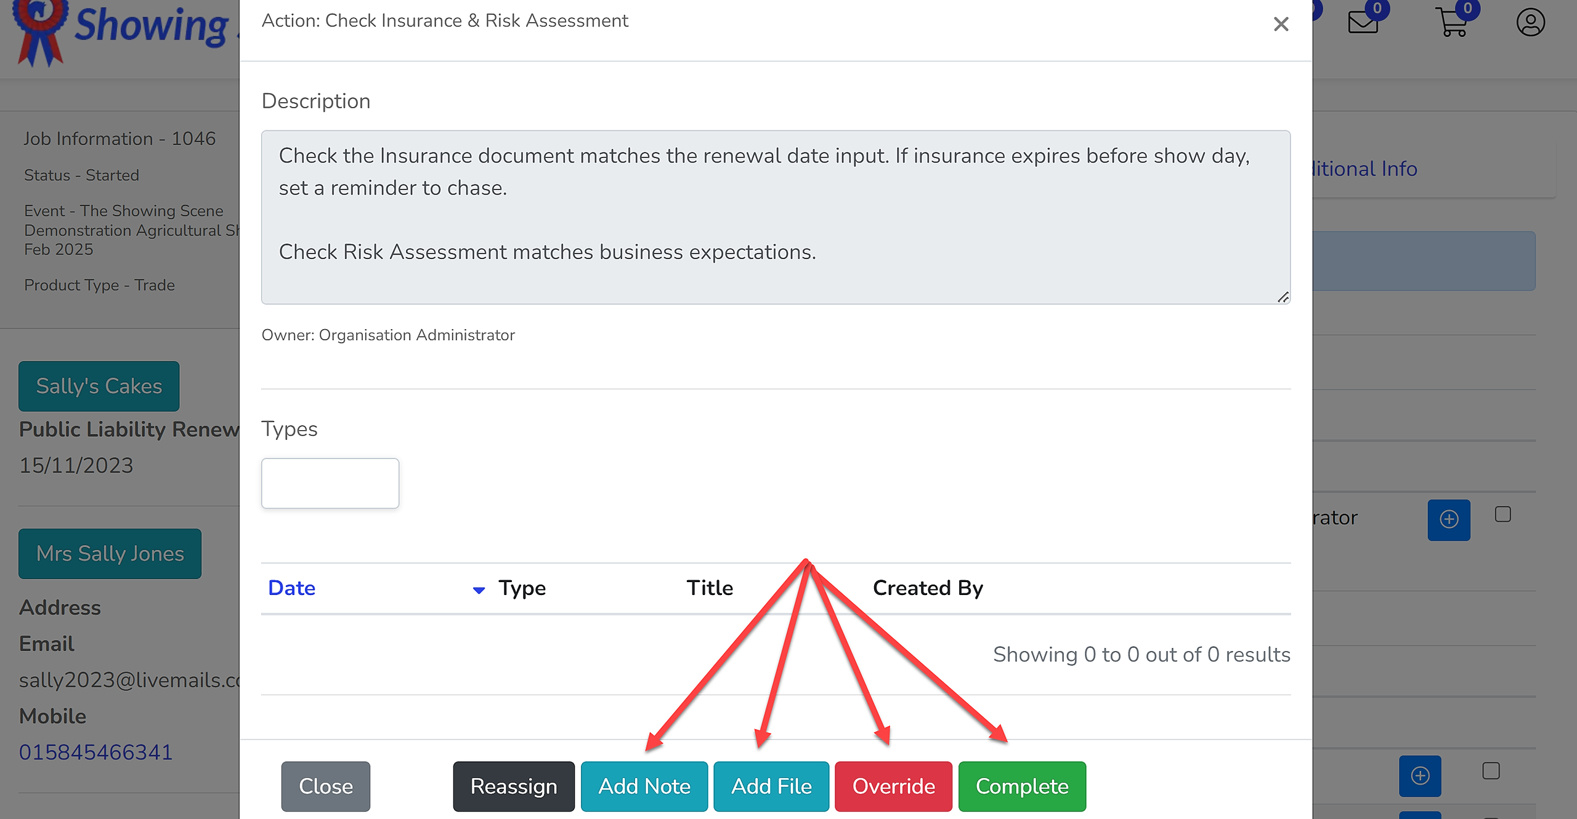Open the mail inbox icon
The width and height of the screenshot is (1577, 819).
[x=1363, y=23]
